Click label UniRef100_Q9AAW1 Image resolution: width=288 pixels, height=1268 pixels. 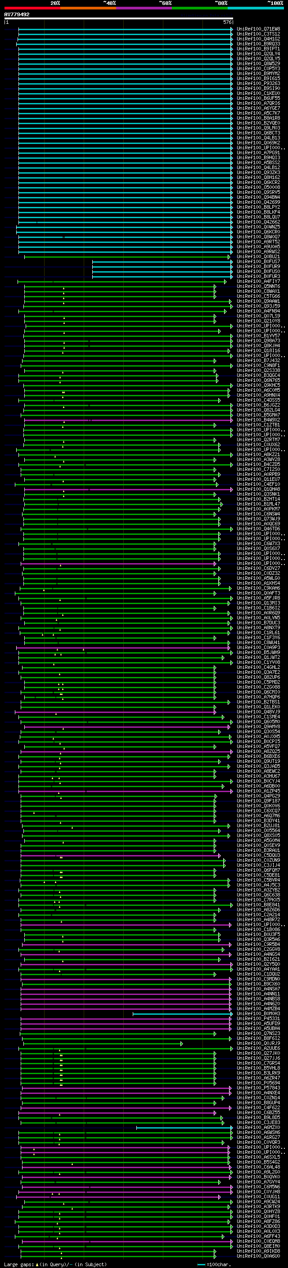point(258,301)
